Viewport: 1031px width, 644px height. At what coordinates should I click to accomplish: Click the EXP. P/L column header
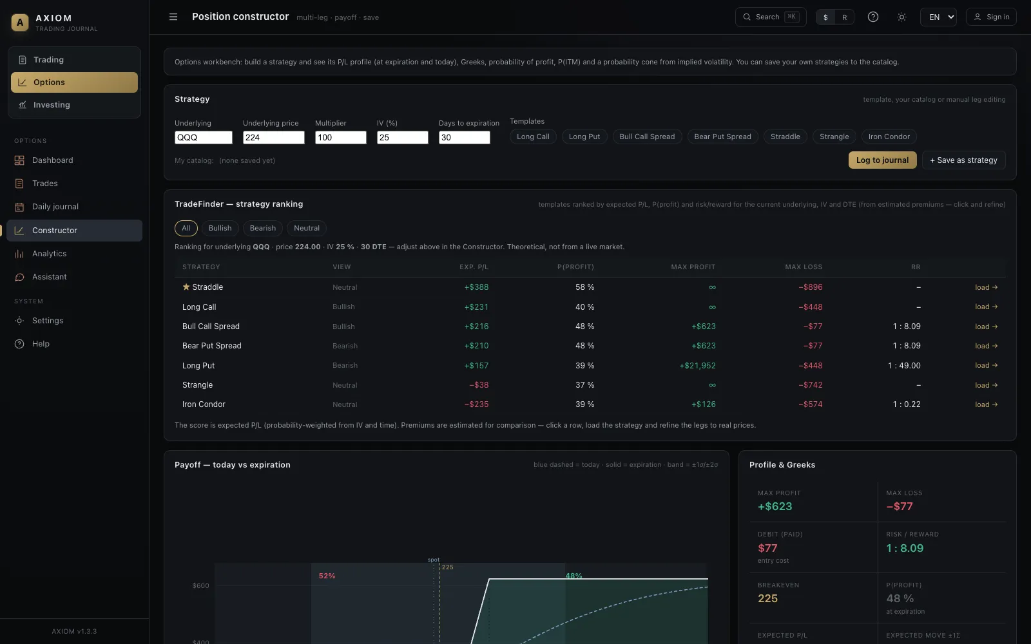pos(474,267)
